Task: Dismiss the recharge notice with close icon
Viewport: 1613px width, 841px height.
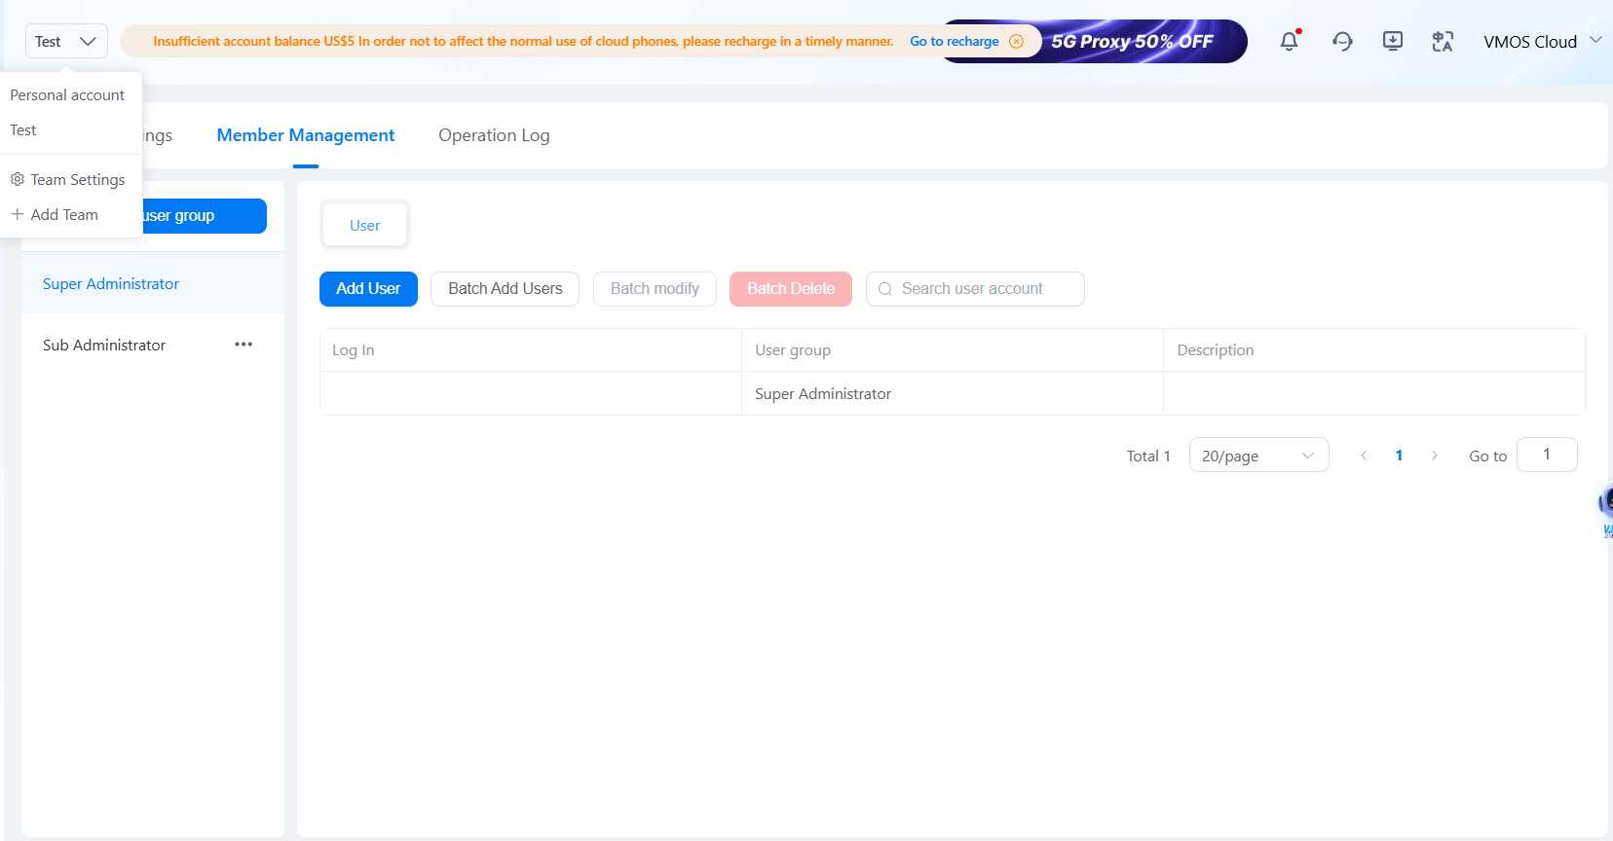Action: (1016, 41)
